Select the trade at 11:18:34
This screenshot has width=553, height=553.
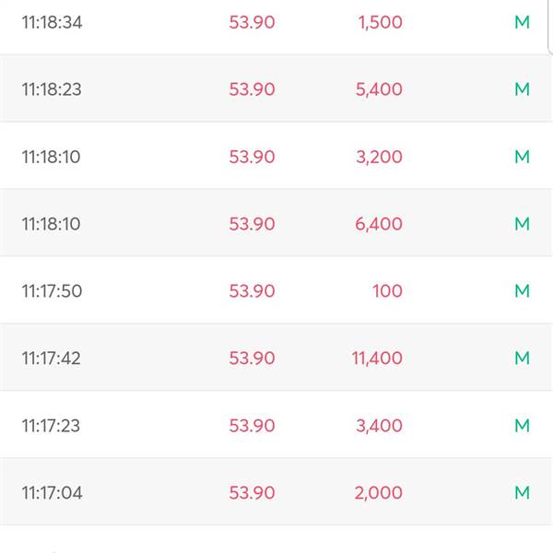pos(276,22)
